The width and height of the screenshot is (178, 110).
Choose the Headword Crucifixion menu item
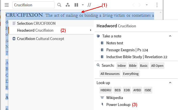[x=51, y=30]
